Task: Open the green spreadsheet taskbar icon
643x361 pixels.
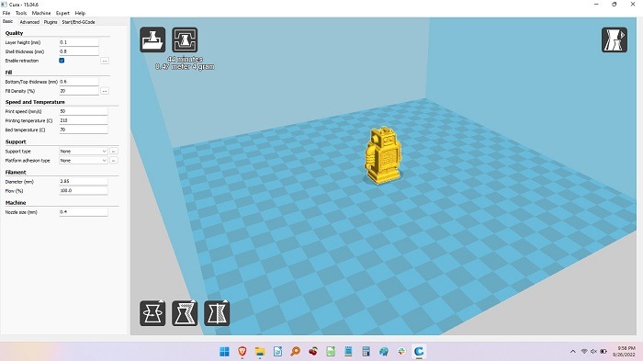Action: pyautogui.click(x=331, y=352)
